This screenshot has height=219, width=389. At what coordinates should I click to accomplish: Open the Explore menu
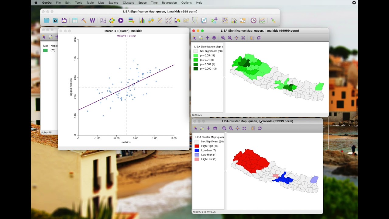[113, 2]
